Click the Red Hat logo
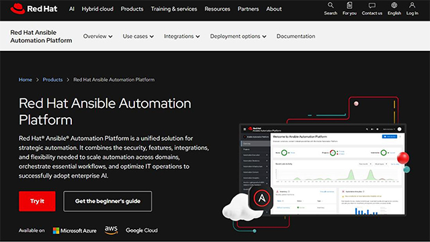The image size is (430, 242). [x=34, y=9]
